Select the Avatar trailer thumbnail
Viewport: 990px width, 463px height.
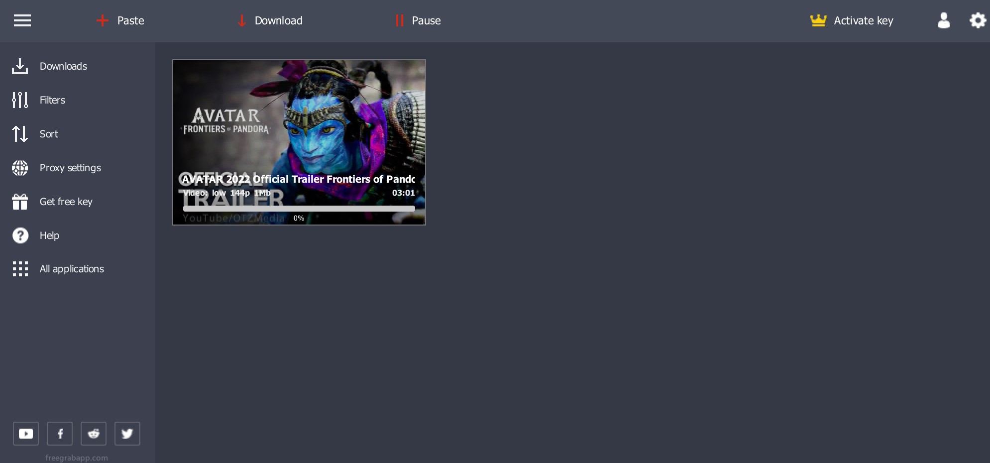(x=299, y=142)
